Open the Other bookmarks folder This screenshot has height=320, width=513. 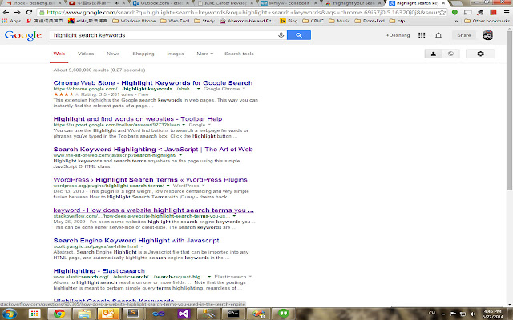coord(487,21)
